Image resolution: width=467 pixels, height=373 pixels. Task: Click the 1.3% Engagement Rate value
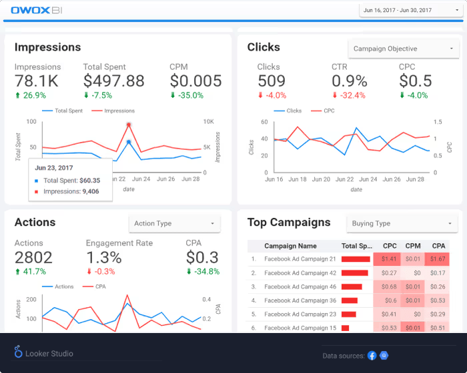[104, 257]
